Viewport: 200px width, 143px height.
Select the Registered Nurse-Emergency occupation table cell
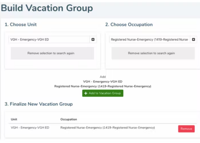(x=107, y=128)
